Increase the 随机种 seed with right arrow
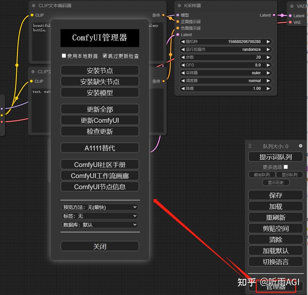Image resolution: width=308 pixels, height=295 pixels. [268, 41]
